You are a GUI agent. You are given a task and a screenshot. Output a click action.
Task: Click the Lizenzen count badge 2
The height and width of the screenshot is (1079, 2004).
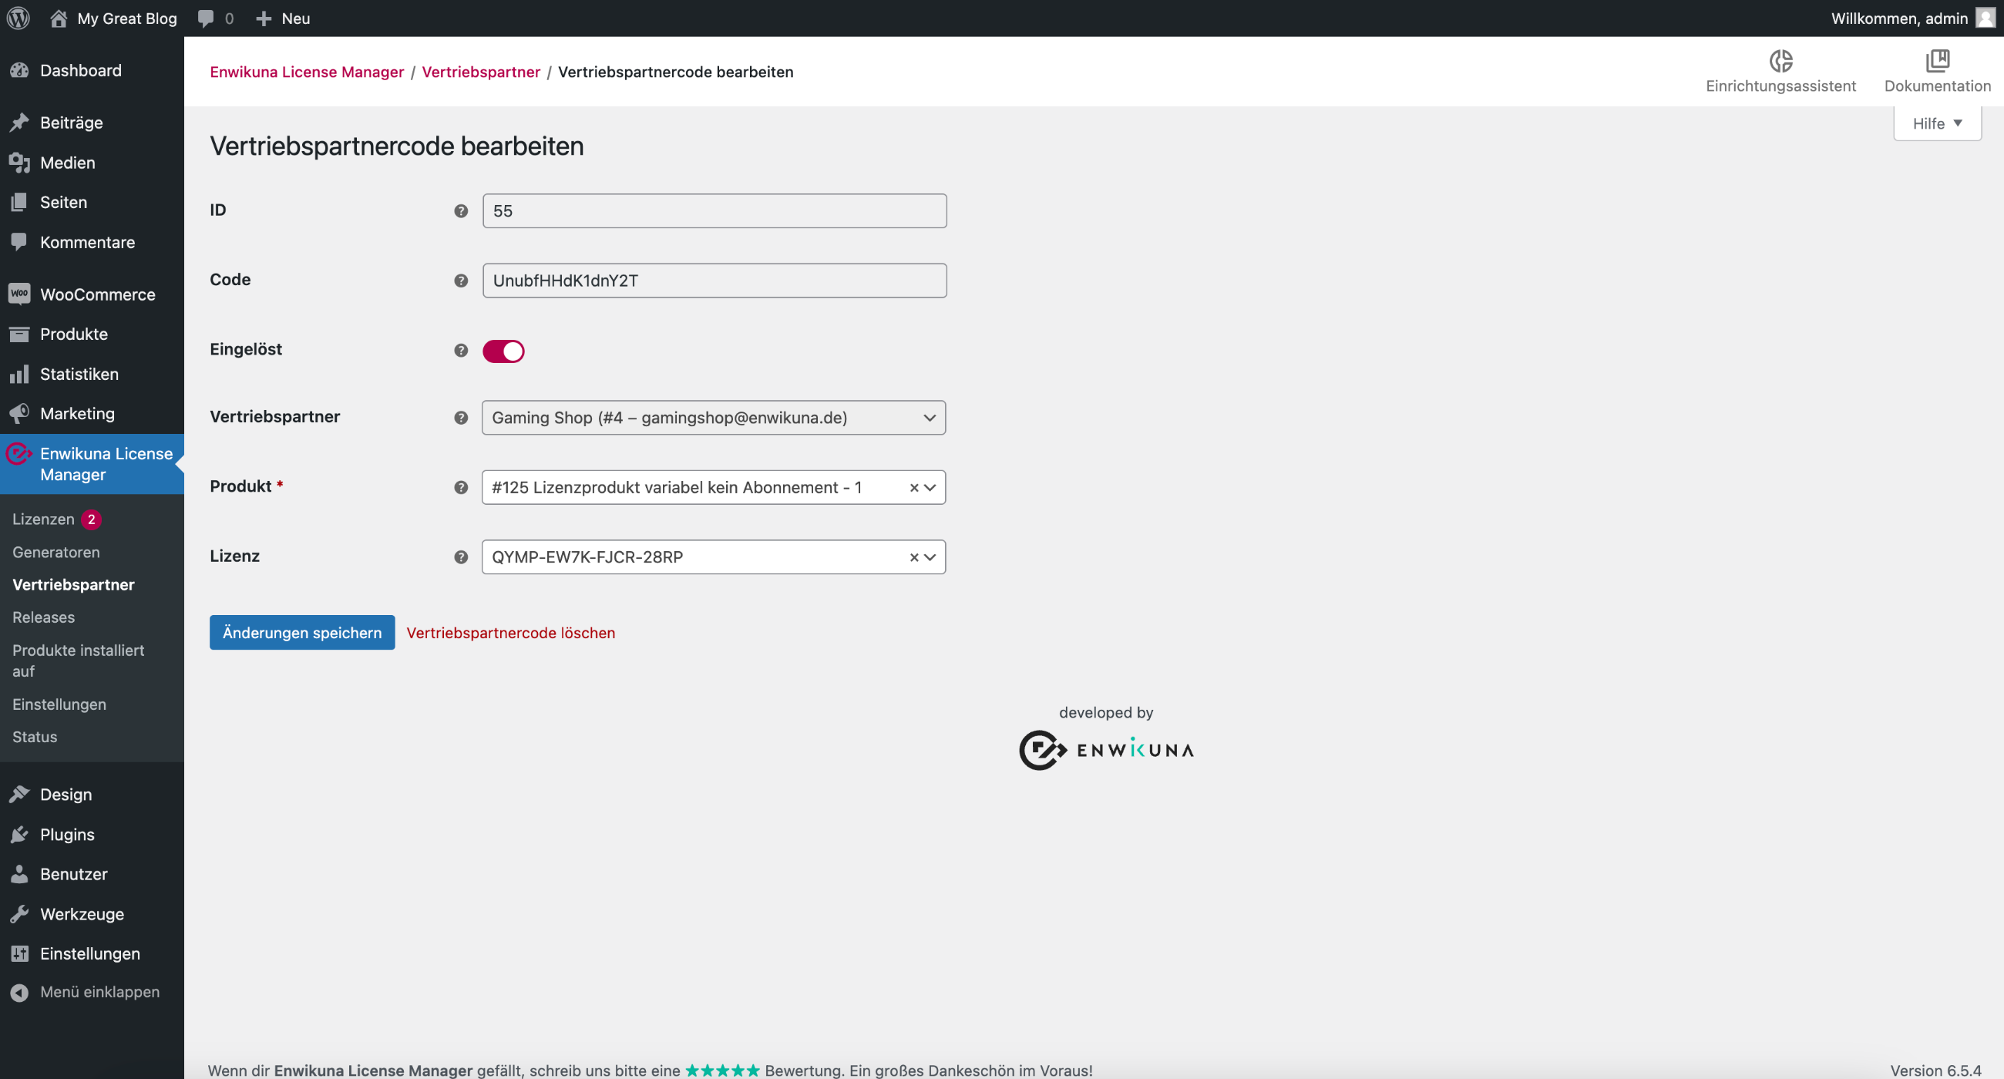[91, 519]
